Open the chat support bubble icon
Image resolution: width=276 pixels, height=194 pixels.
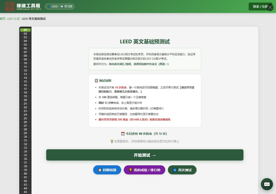(267, 184)
